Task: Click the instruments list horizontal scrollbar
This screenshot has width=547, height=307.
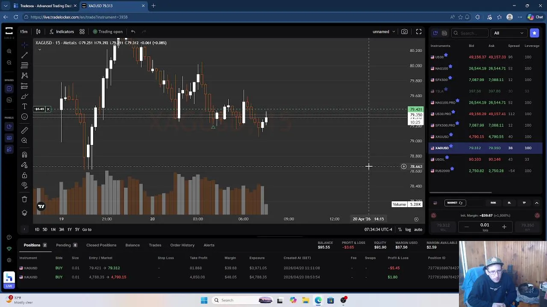Action: click(x=460, y=193)
